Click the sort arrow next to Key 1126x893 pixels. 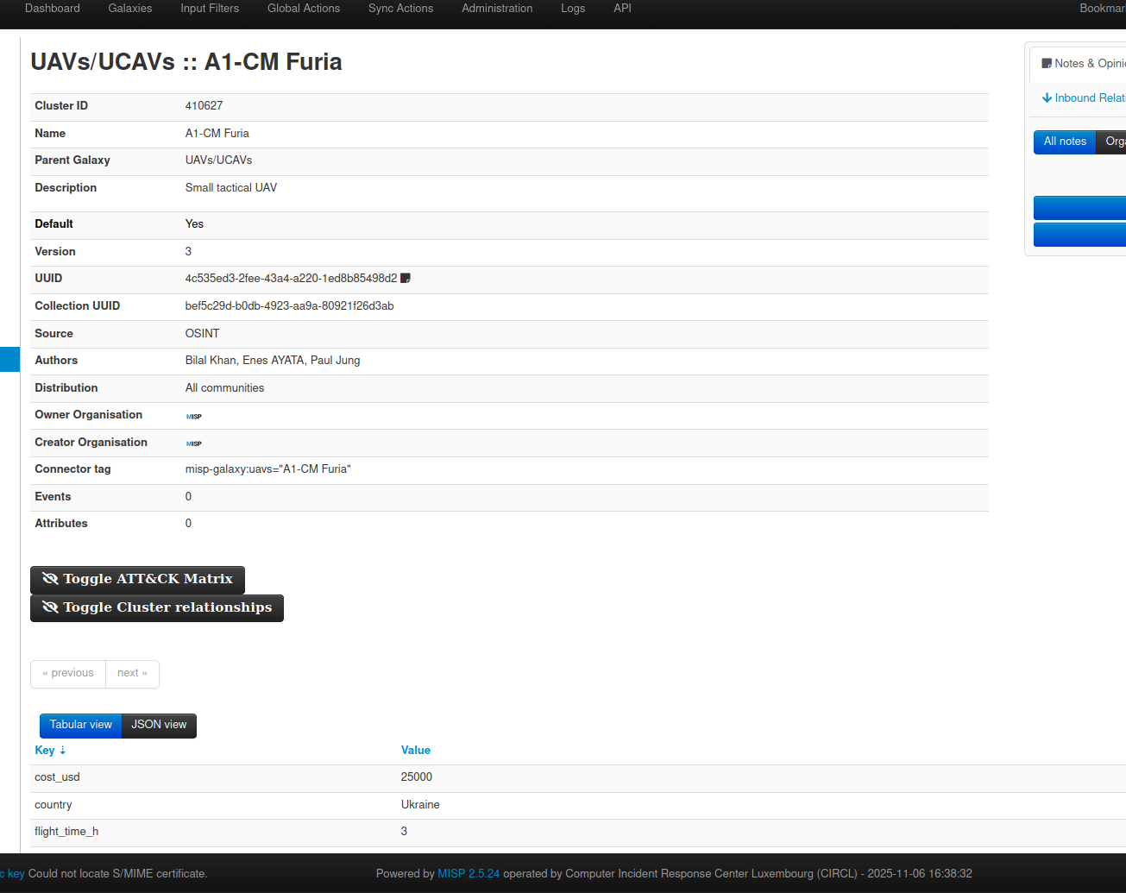[63, 751]
